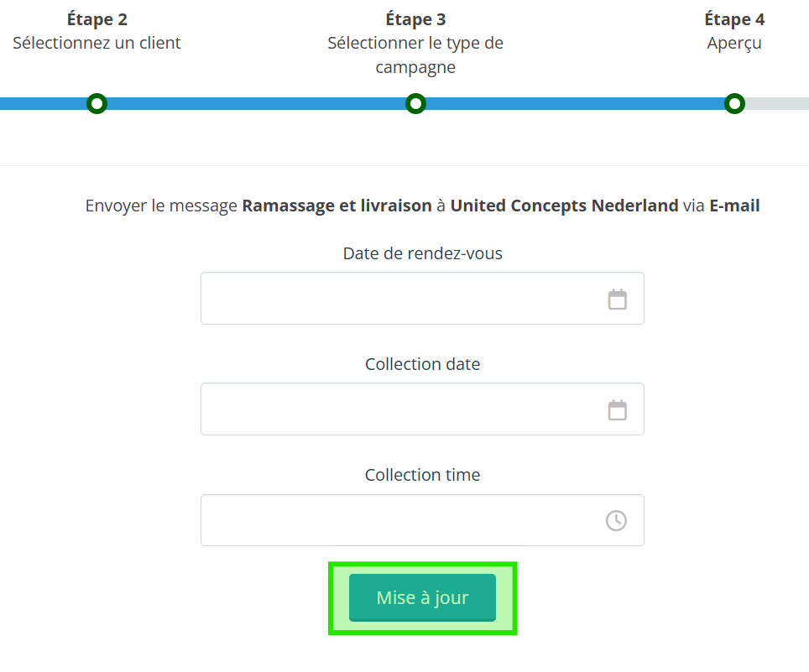Submit form with Mise à jour button
The height and width of the screenshot is (672, 809).
pos(422,597)
